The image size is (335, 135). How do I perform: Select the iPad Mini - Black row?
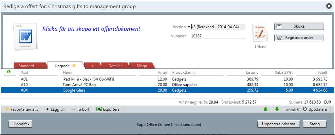pos(168,79)
